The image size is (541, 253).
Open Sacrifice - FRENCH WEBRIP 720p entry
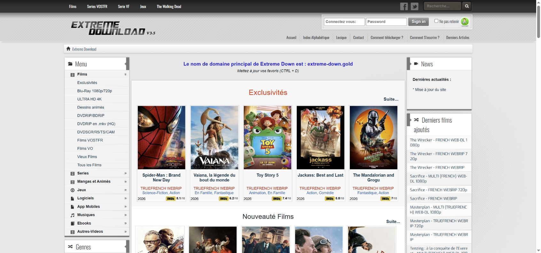(438, 190)
